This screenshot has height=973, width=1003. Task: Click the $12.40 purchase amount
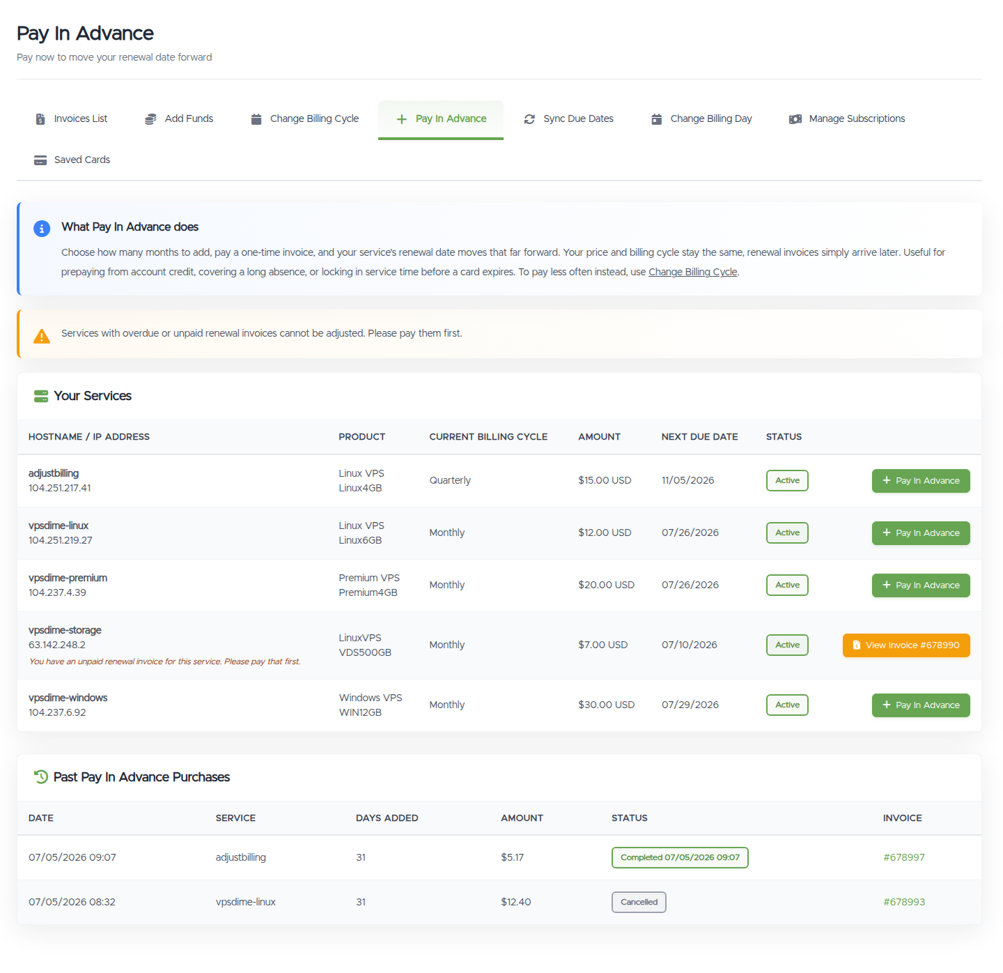[x=516, y=902]
